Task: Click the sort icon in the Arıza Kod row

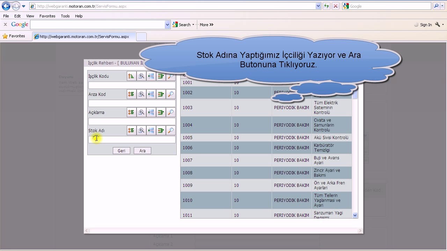Action: click(x=131, y=94)
